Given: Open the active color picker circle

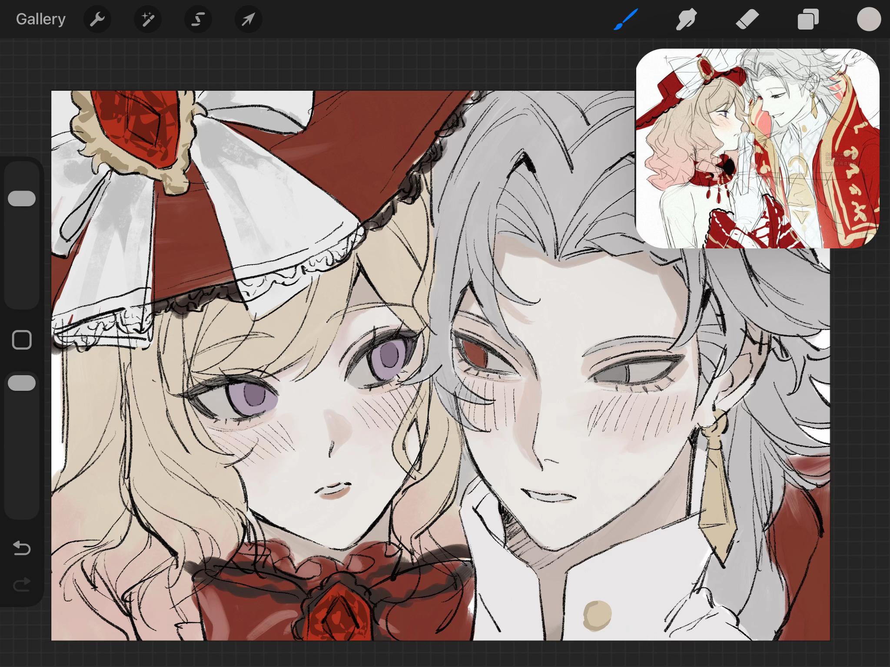Looking at the screenshot, I should coord(869,19).
